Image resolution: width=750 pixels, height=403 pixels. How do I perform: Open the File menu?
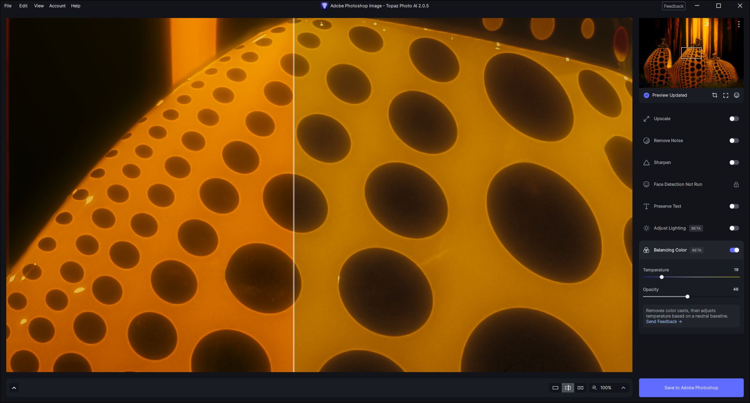coord(8,6)
